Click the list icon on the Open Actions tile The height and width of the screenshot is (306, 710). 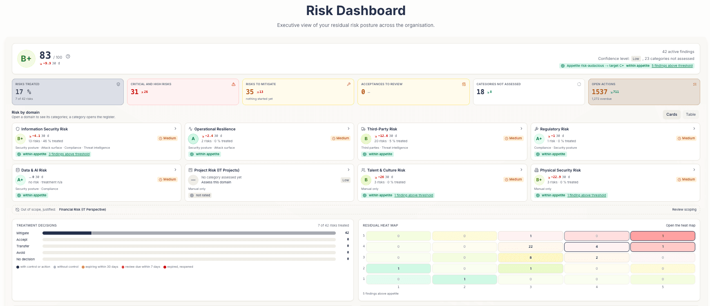coord(694,84)
